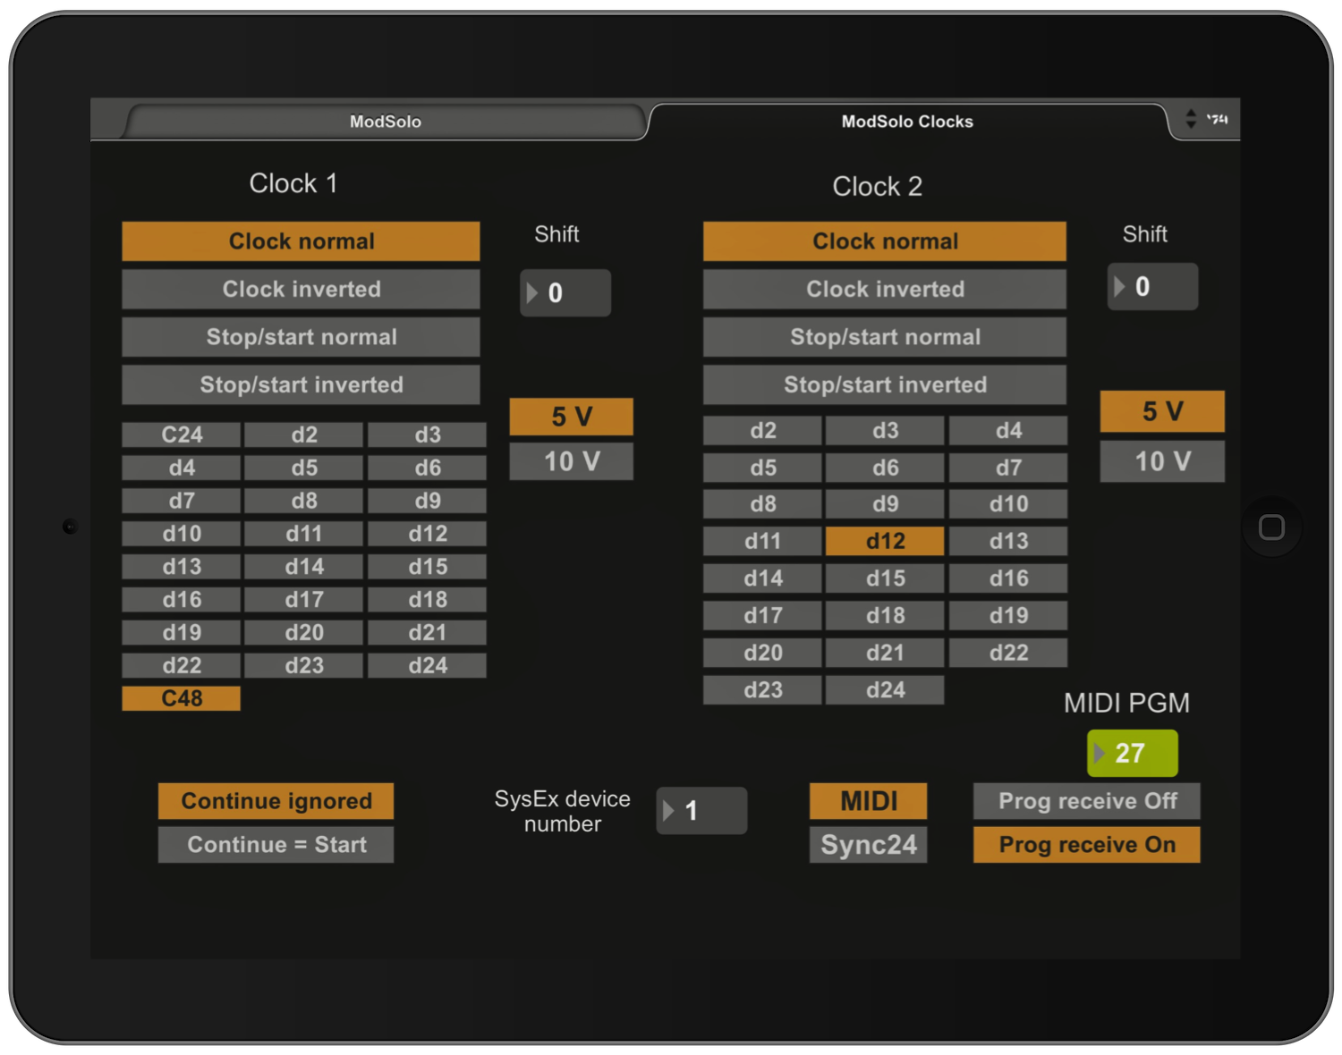1342x1055 pixels.
Task: Choose Sync24 sync mode
Action: click(868, 845)
